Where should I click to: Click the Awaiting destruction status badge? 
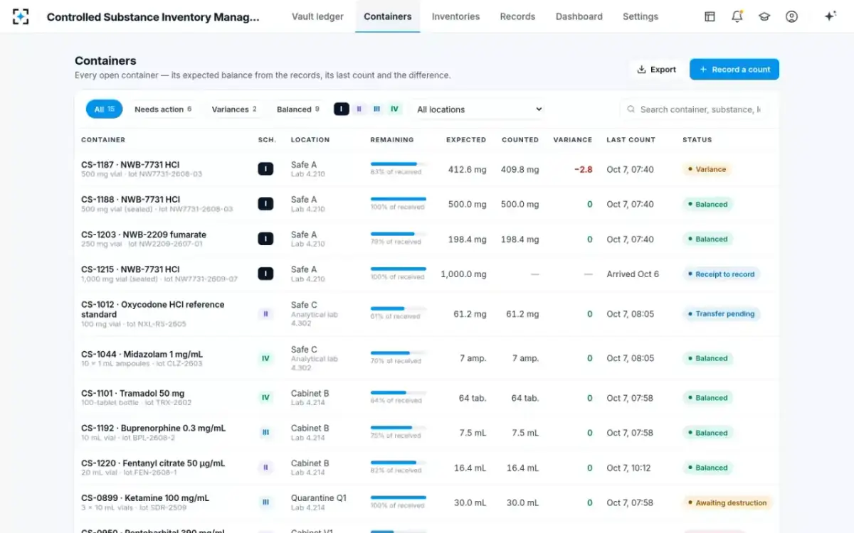(x=727, y=502)
